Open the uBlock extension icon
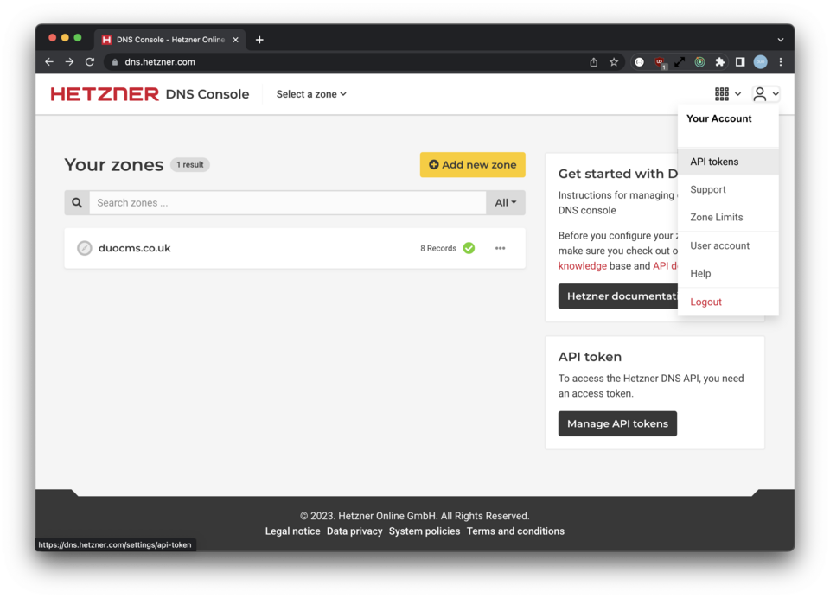 click(x=660, y=62)
